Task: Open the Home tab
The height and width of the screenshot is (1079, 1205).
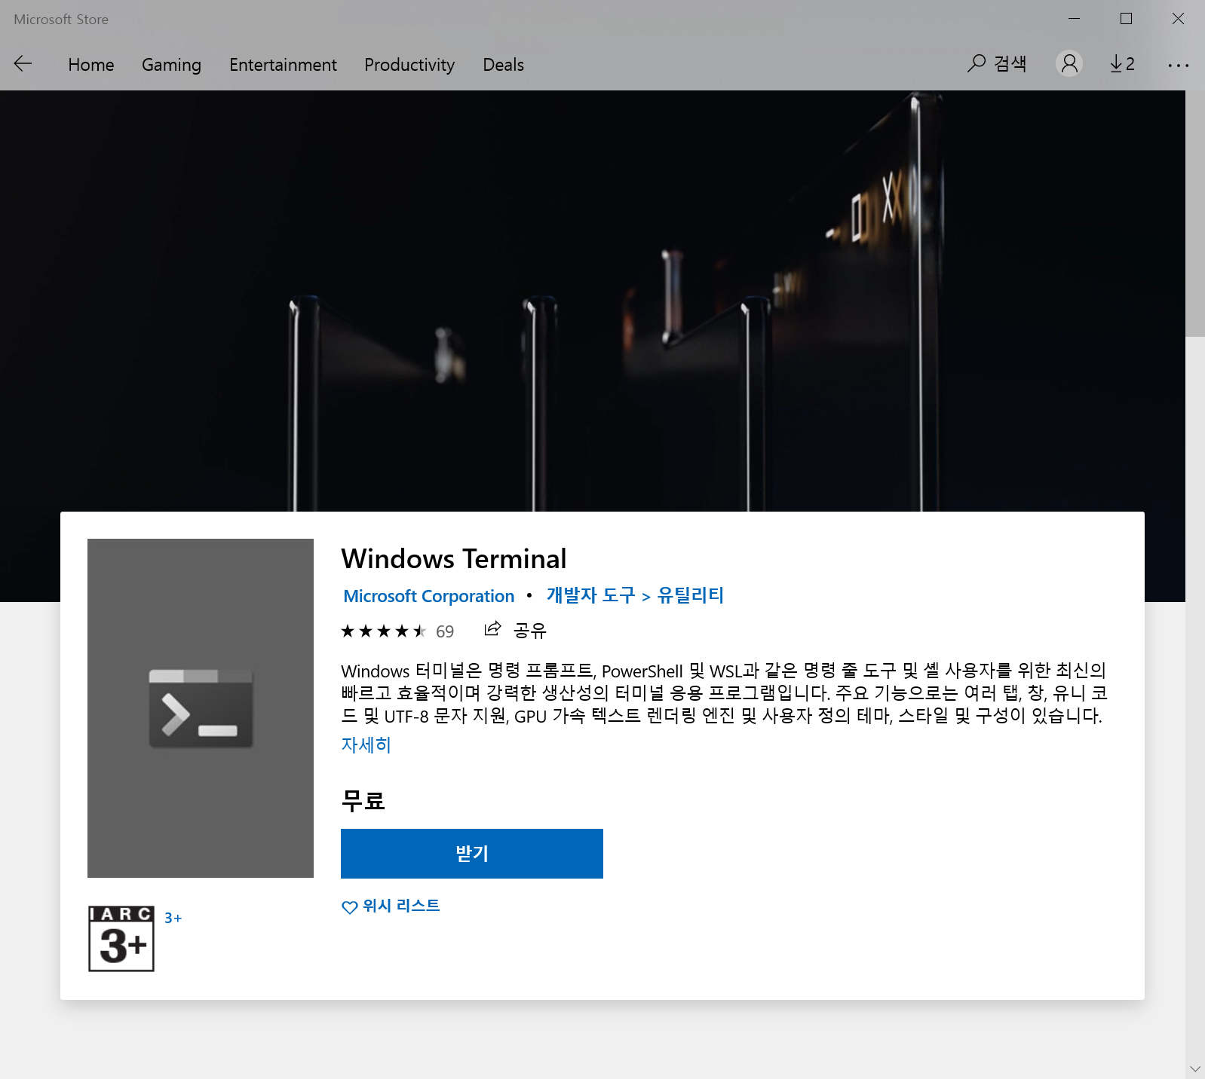Action: tap(91, 65)
